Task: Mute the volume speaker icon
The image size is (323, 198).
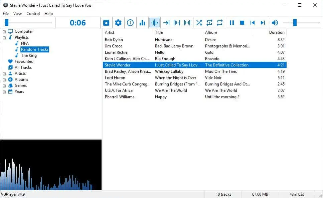Action: click(x=275, y=23)
